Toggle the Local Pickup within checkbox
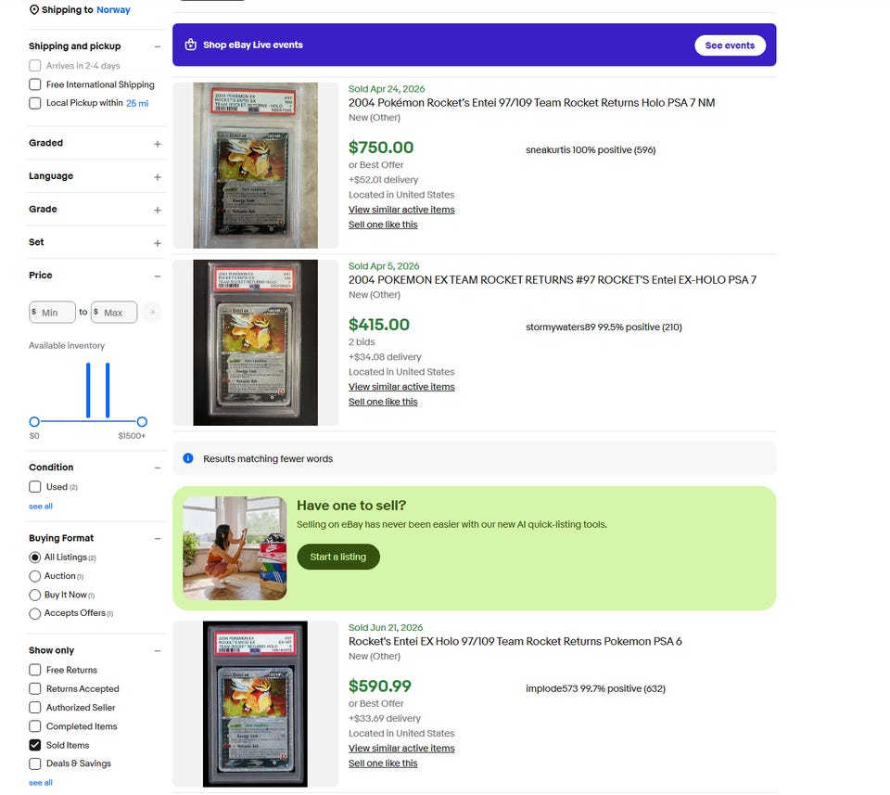 tap(34, 103)
